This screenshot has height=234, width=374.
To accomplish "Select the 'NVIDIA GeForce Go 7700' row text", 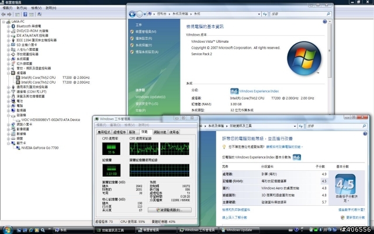I will [40, 148].
